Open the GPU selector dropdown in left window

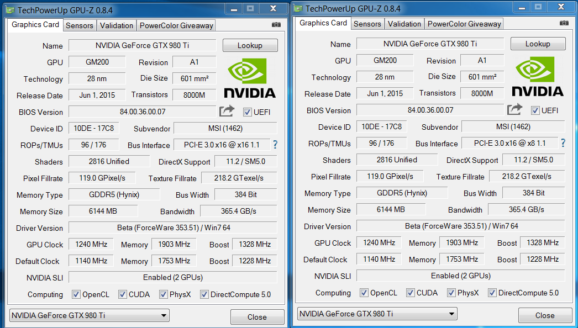point(89,315)
